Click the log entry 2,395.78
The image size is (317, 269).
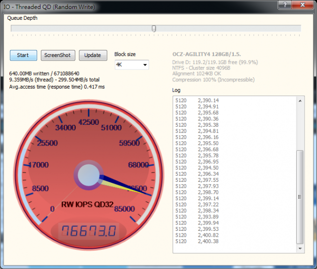click(x=208, y=156)
